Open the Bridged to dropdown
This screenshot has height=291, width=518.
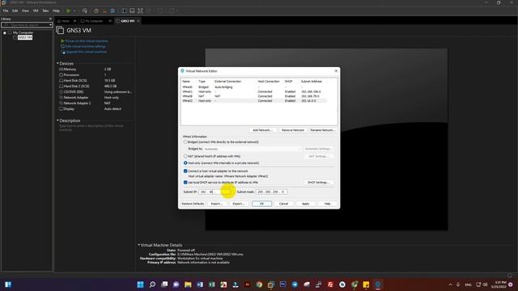[253, 149]
